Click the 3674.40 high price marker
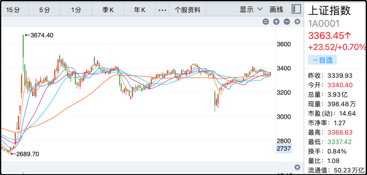This screenshot has height=175, width=367. tap(39, 35)
